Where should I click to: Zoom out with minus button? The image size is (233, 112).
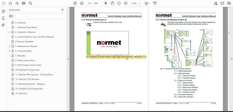click(x=119, y=3)
